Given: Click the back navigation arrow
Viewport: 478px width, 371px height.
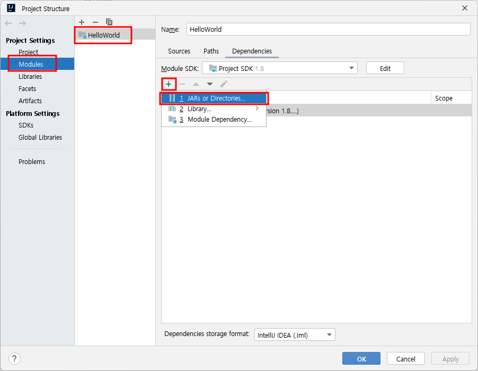Looking at the screenshot, I should tap(8, 23).
